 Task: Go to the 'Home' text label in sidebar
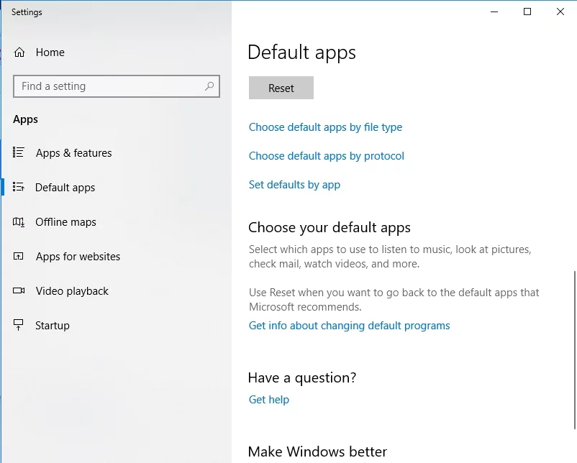(50, 52)
